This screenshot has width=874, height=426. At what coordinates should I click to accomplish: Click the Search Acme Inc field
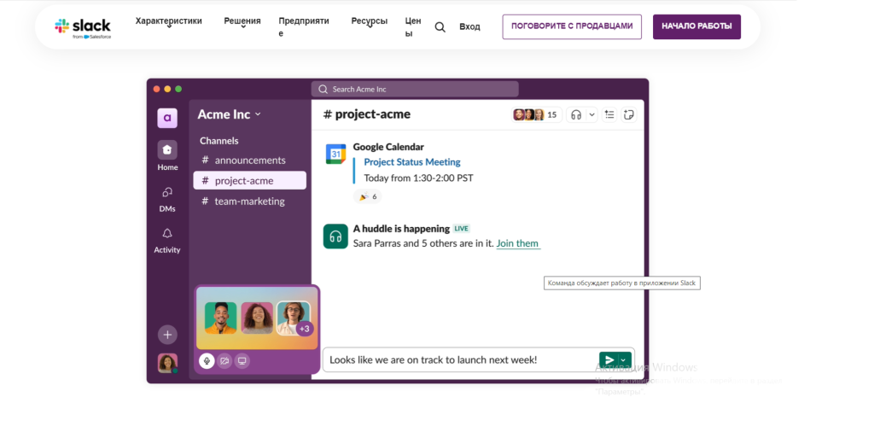click(415, 90)
